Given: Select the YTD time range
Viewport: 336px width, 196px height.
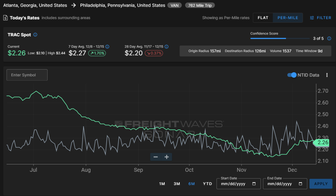Looking at the screenshot, I should click(x=207, y=184).
